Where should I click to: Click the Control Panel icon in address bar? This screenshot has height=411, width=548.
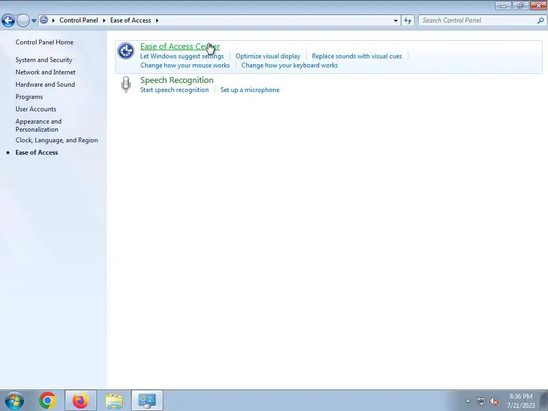[x=44, y=20]
